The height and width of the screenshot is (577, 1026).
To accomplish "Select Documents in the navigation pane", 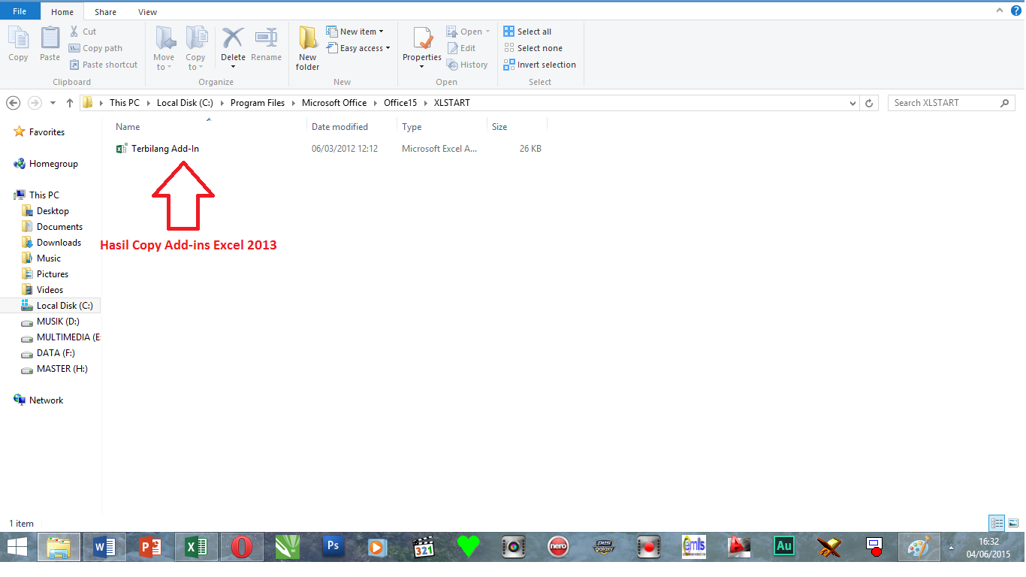I will pyautogui.click(x=59, y=227).
